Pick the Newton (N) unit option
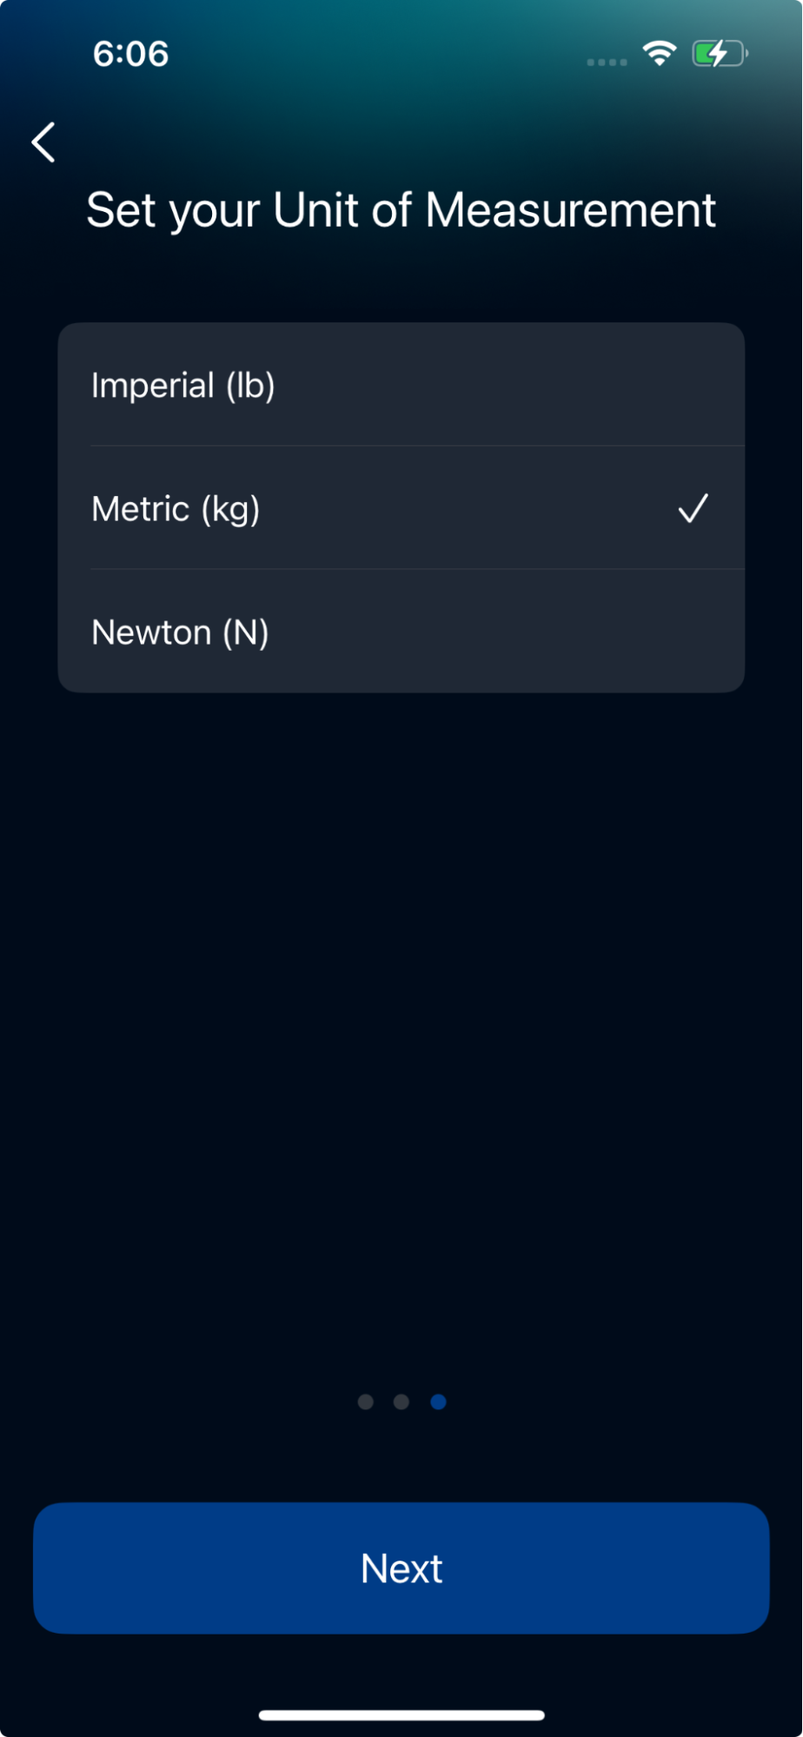This screenshot has width=803, height=1737. point(401,632)
